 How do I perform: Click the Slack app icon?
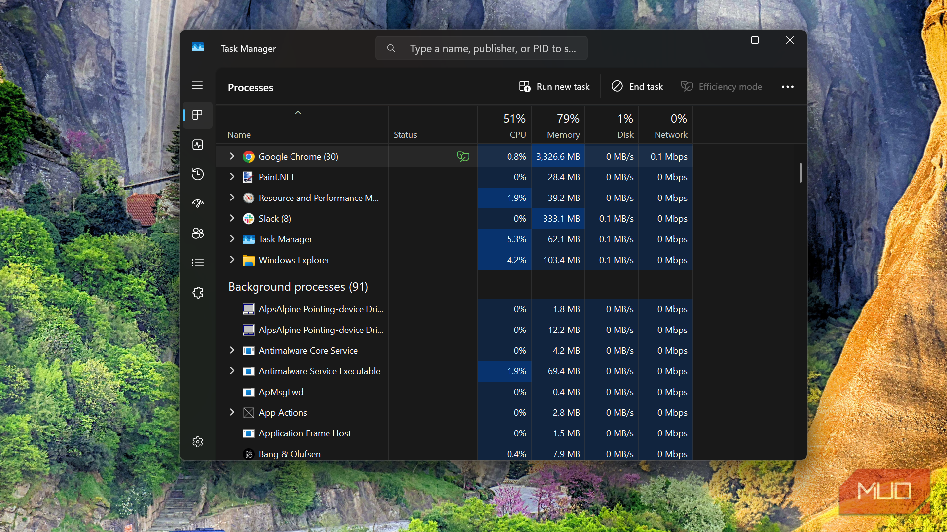point(249,219)
